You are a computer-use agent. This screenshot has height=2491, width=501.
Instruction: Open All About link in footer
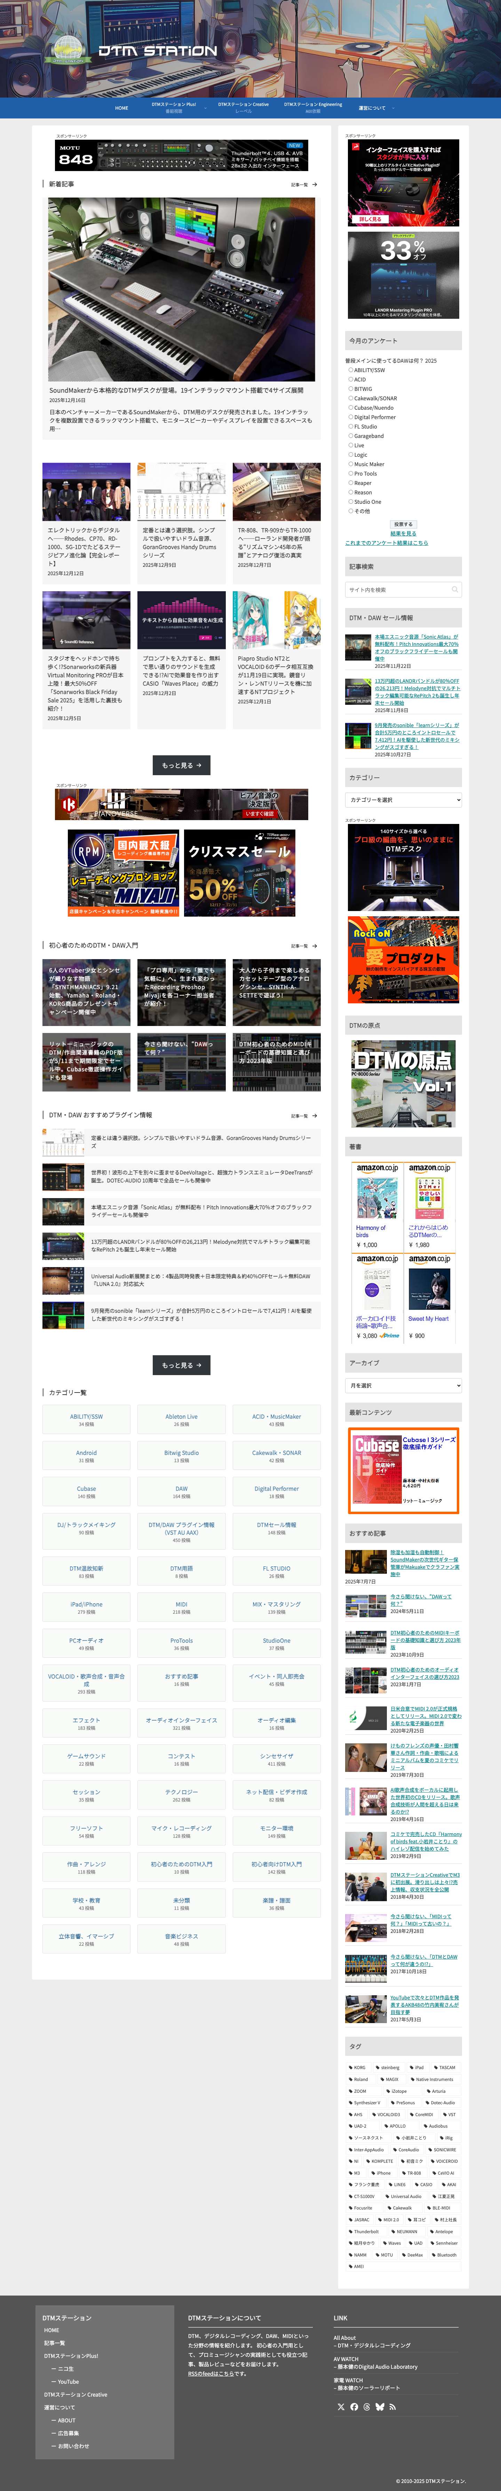(345, 2337)
